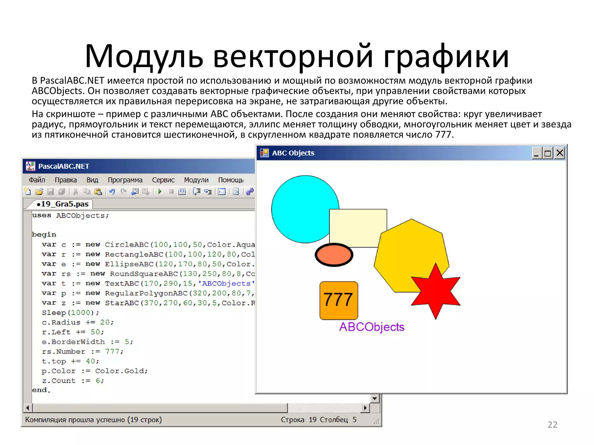Click horizontal scrollbar left arrow
Screen dimensions: 594x445
(28, 408)
